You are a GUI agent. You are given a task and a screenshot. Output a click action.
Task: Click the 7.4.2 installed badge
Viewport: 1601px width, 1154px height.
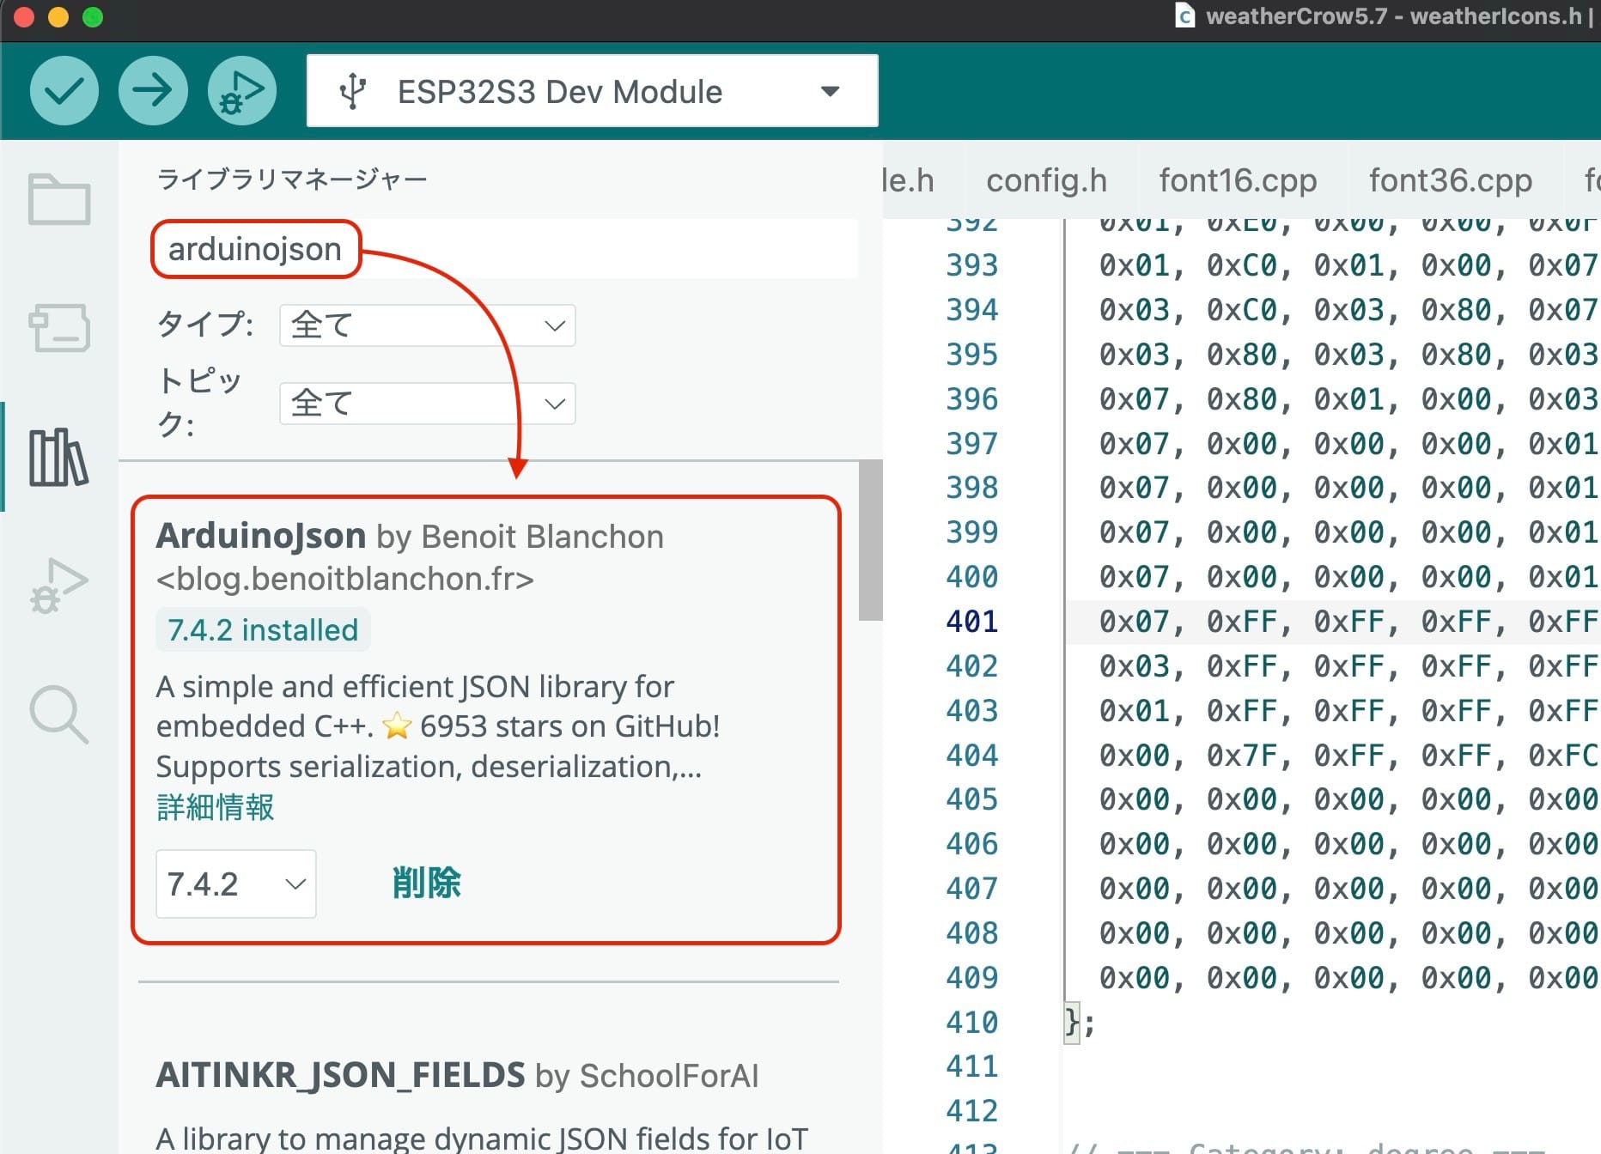(263, 629)
